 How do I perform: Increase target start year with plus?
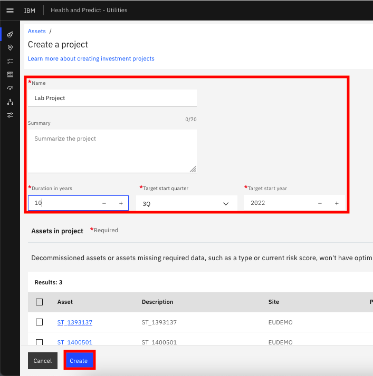coord(337,203)
